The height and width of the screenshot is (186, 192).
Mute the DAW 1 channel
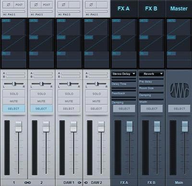(69, 101)
